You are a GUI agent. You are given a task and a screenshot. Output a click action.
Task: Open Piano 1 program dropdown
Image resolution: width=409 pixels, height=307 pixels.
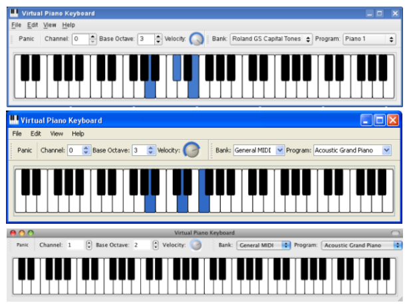pos(369,39)
